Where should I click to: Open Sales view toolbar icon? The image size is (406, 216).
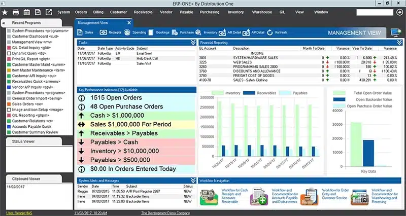coord(80,32)
